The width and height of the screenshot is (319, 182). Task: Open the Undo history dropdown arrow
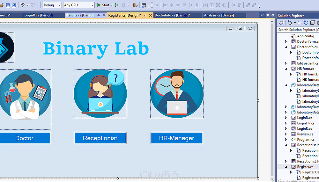pyautogui.click(x=28, y=5)
